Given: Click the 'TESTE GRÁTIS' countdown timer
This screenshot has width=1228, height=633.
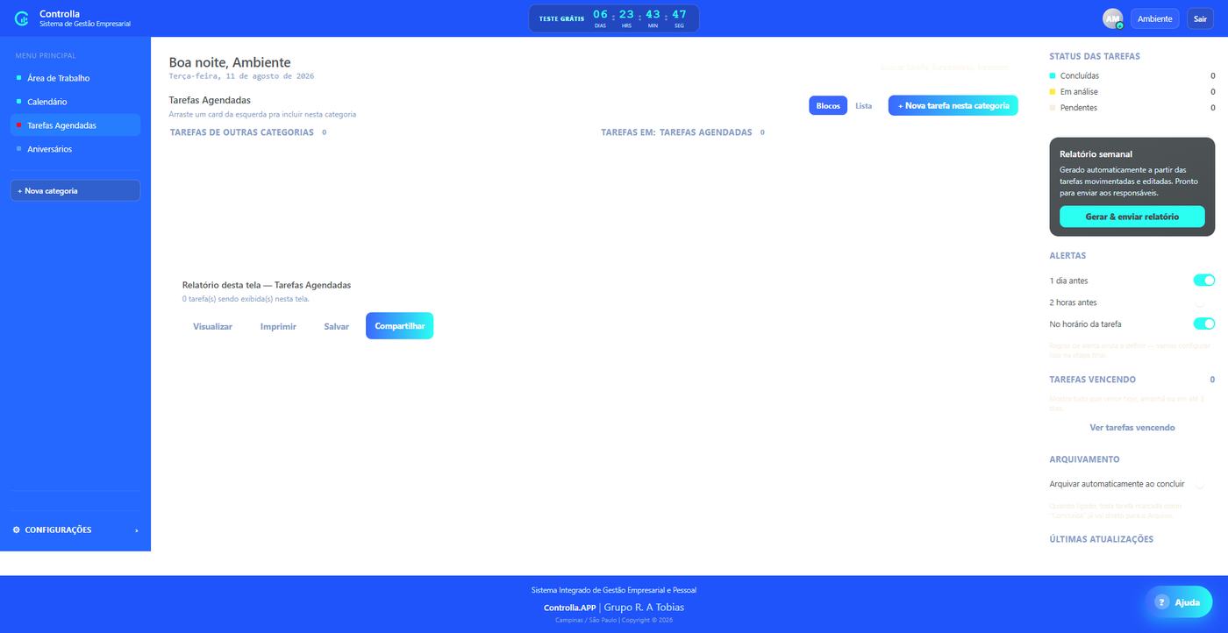Looking at the screenshot, I should (614, 18).
